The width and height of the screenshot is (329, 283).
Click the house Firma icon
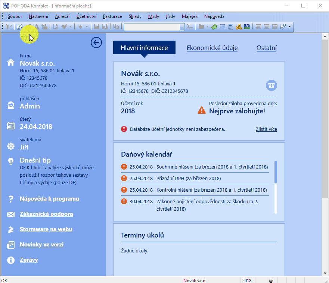11,62
